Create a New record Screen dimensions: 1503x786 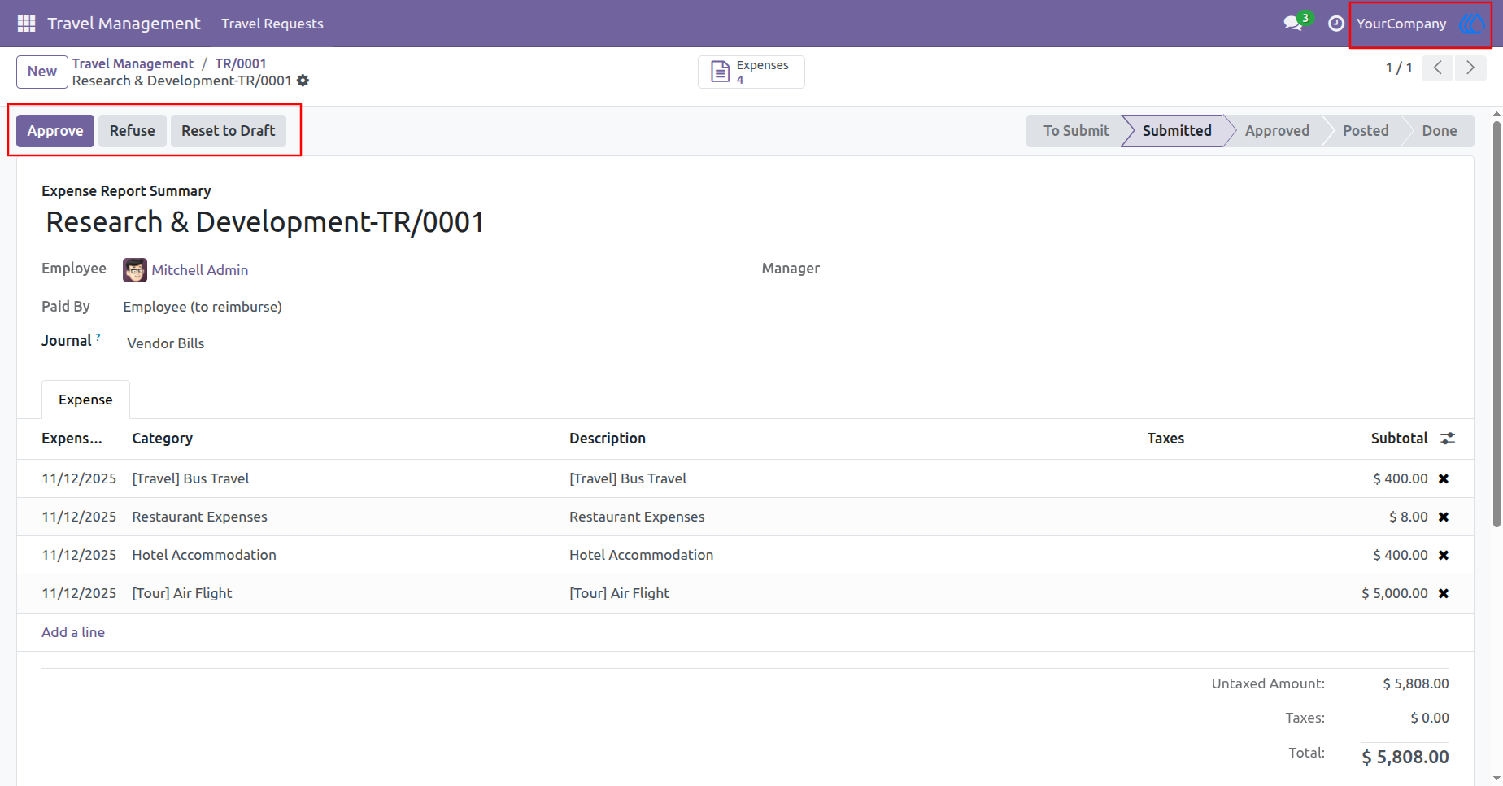[42, 72]
